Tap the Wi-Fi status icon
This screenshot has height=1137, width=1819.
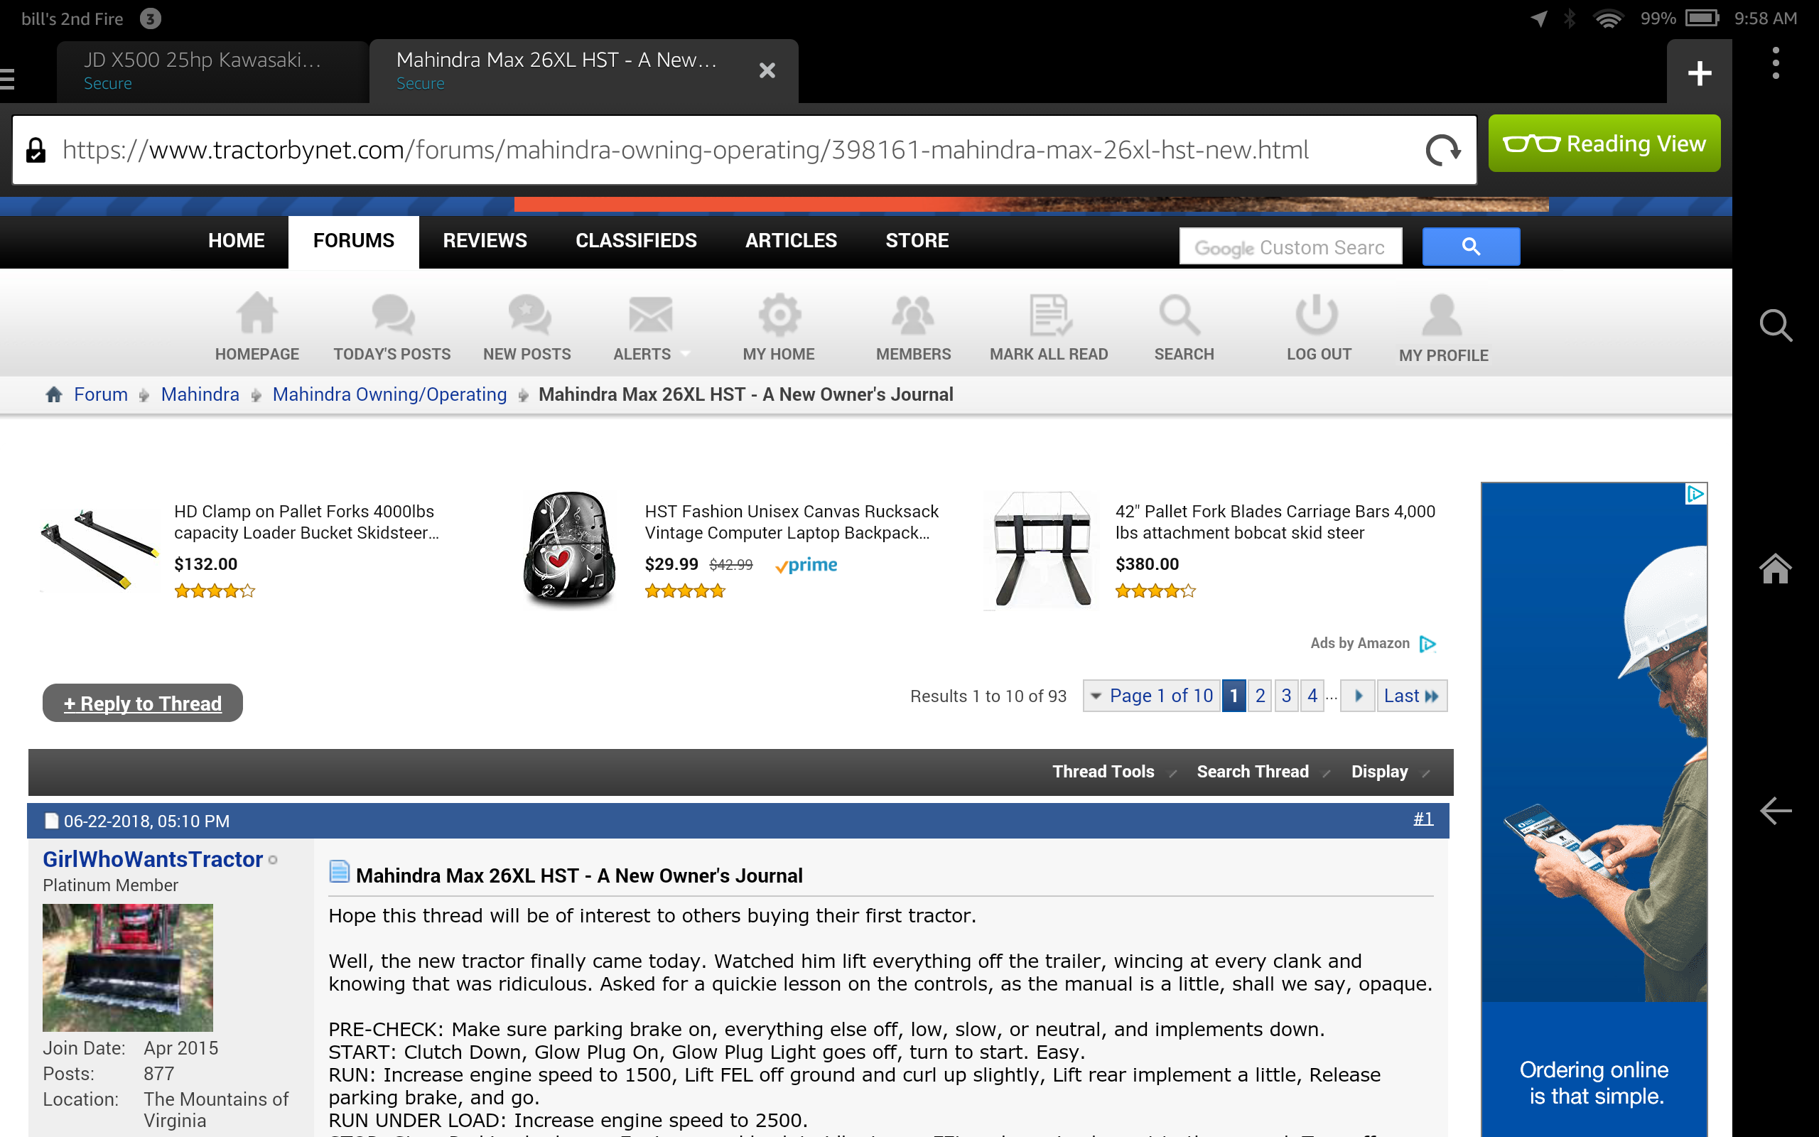pyautogui.click(x=1608, y=18)
